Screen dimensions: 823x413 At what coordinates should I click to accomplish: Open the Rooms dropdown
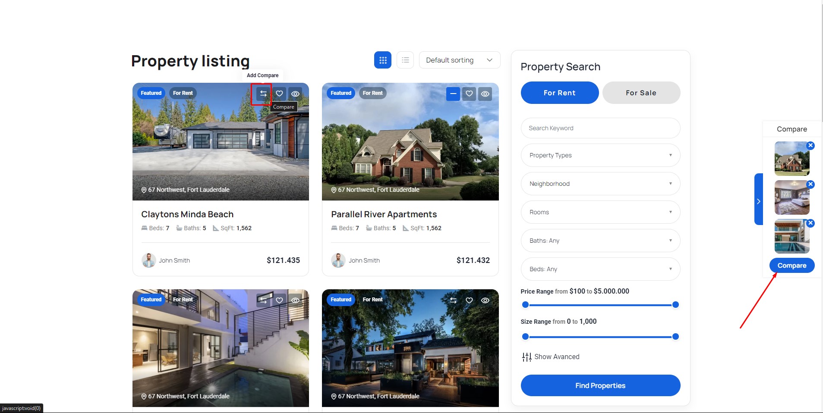click(x=600, y=212)
